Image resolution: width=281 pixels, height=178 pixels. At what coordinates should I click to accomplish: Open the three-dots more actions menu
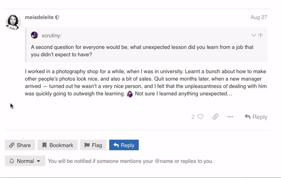(x=230, y=117)
